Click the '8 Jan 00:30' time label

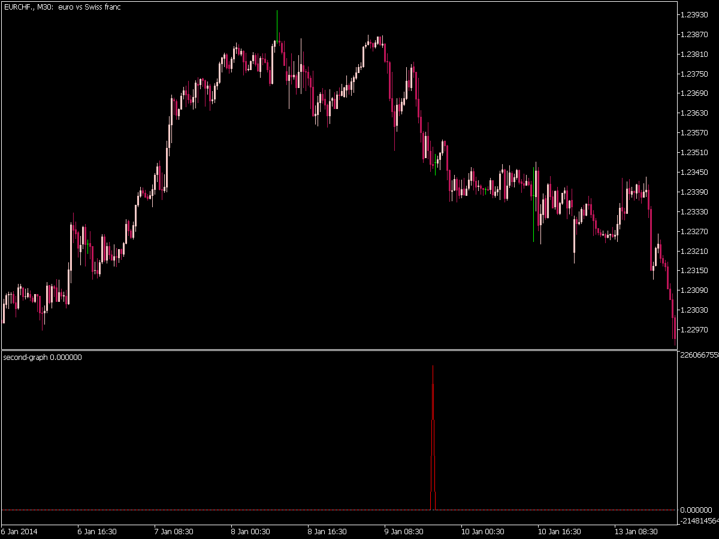(250, 531)
